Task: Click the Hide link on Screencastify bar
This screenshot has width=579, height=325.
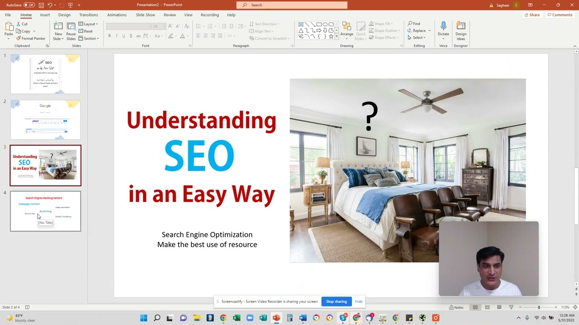Action: [x=358, y=302]
